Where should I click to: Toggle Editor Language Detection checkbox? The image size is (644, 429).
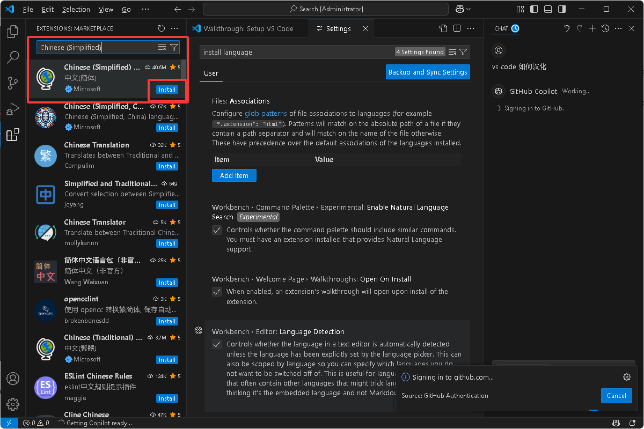217,344
